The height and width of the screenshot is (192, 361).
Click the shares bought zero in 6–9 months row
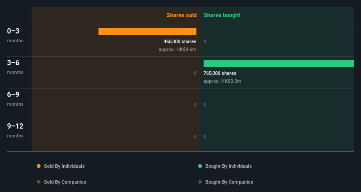click(205, 105)
